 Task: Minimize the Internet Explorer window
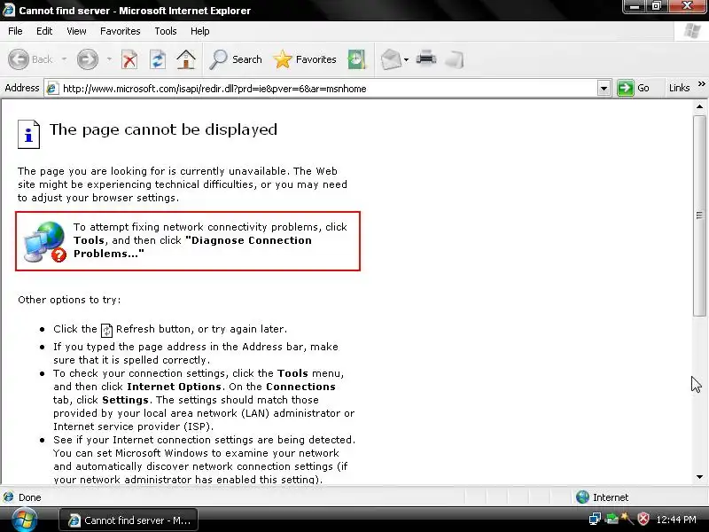point(635,6)
